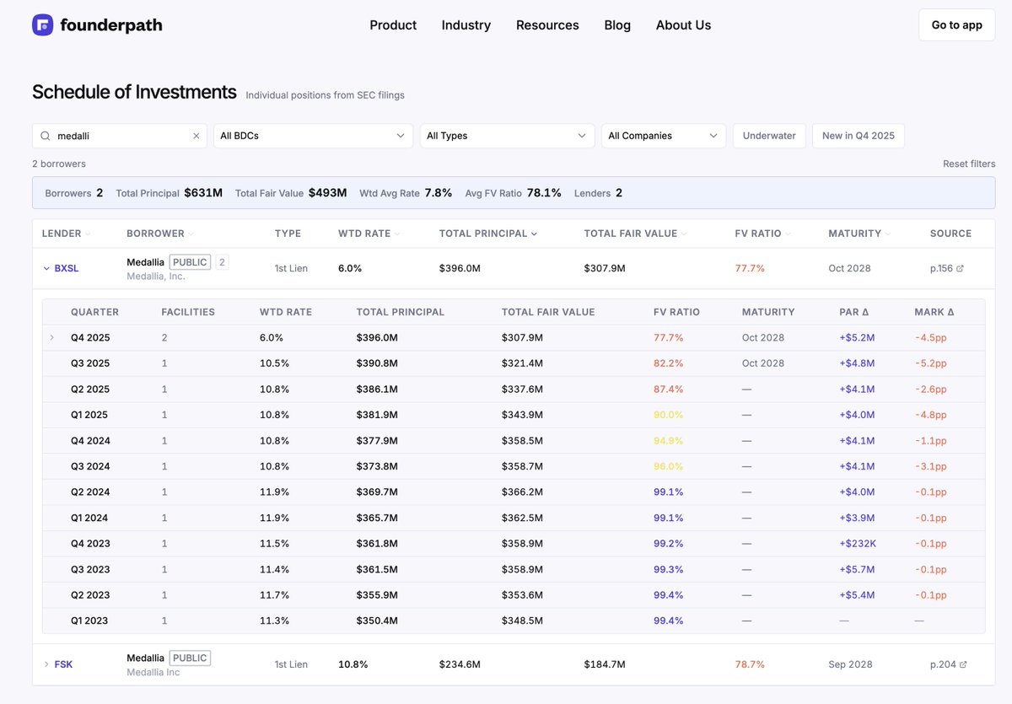Expand the FSK row chevron

click(46, 664)
